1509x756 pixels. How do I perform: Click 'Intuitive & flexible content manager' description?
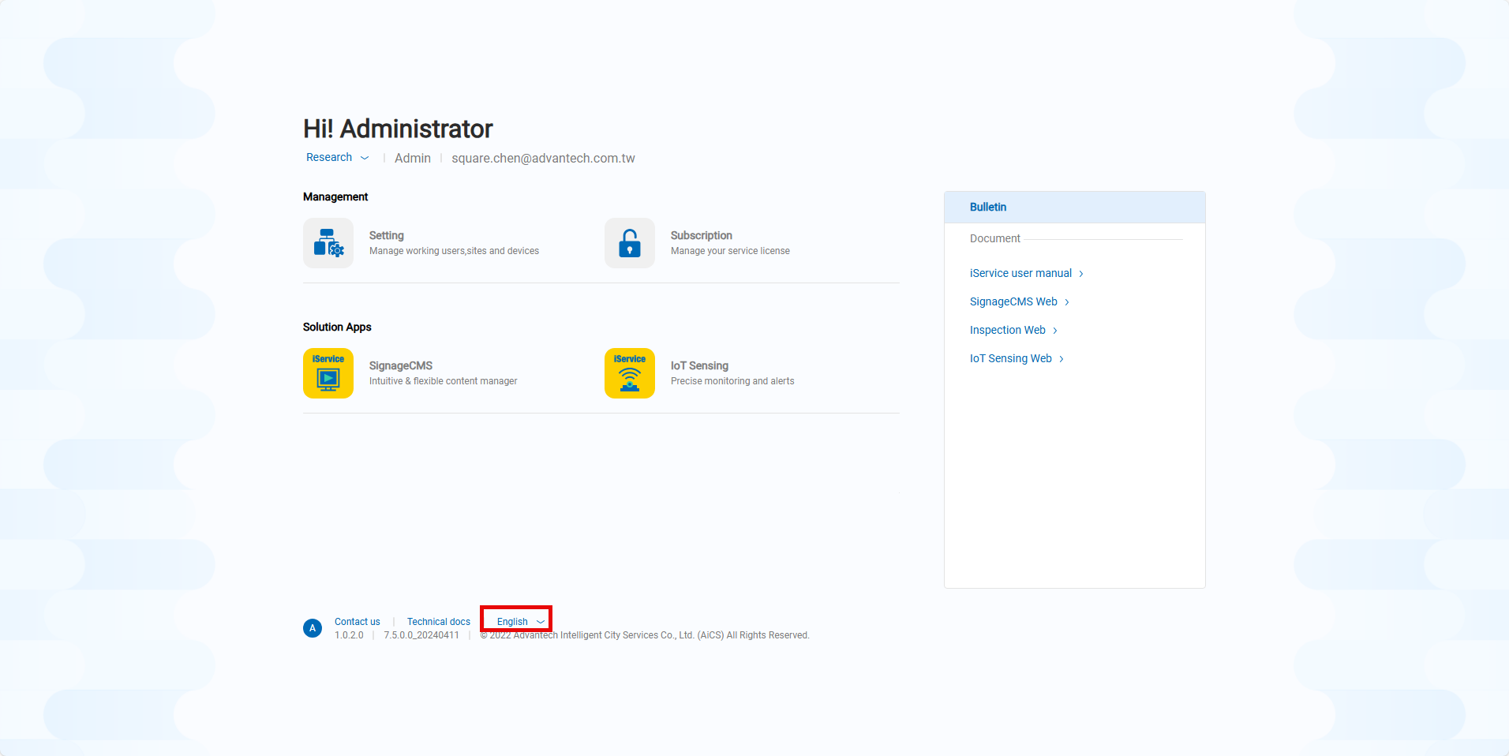443,381
